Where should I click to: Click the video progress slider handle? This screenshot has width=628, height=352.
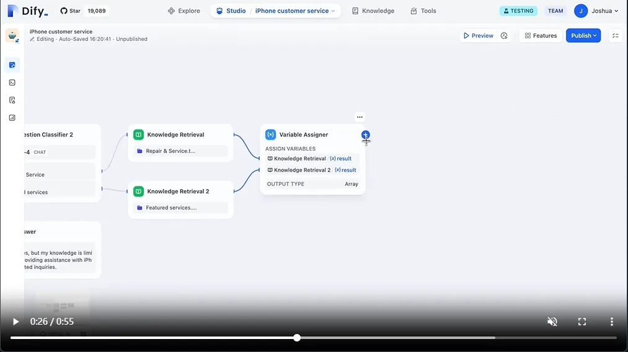[x=297, y=338]
